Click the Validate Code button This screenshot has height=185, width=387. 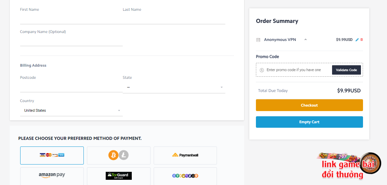click(x=346, y=70)
